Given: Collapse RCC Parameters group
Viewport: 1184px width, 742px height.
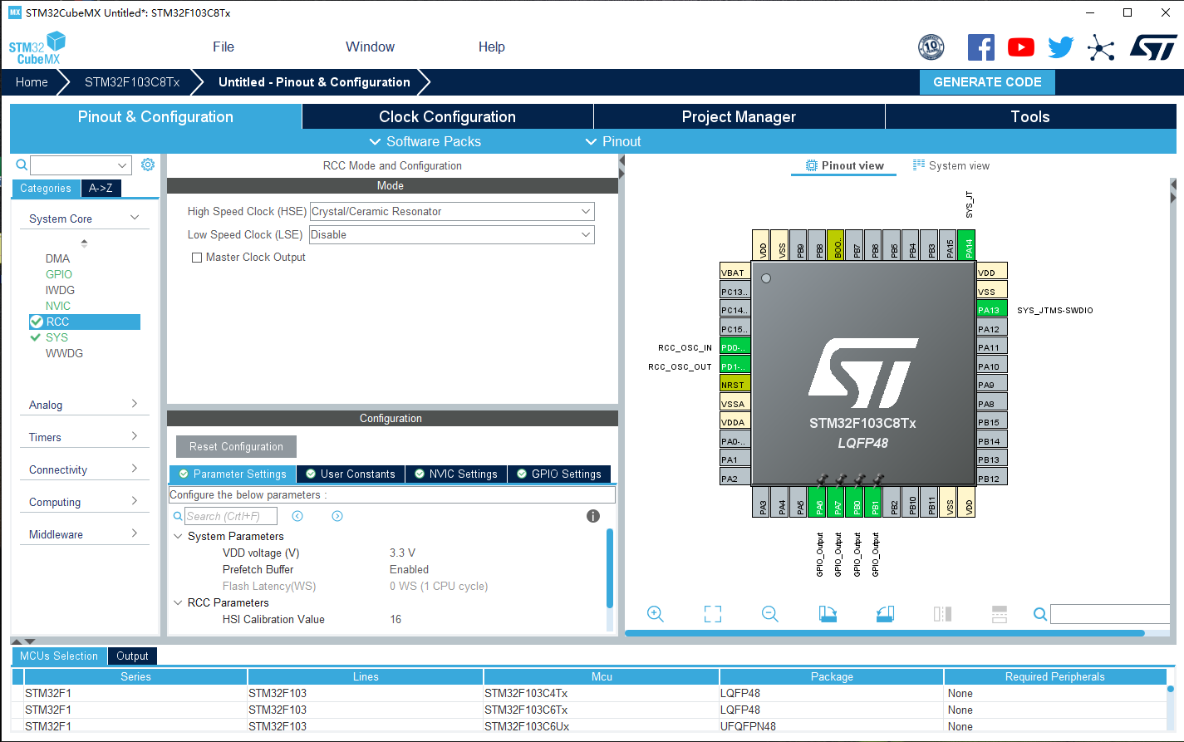Looking at the screenshot, I should tap(178, 602).
